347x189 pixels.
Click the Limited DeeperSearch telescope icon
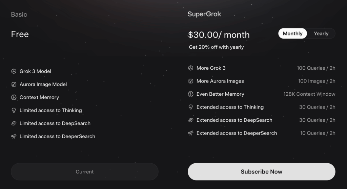pos(14,137)
